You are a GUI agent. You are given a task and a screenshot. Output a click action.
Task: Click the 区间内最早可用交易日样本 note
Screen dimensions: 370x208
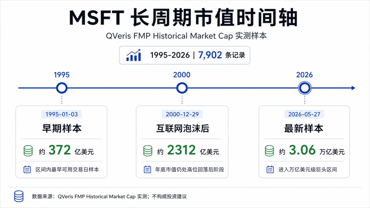(67, 170)
